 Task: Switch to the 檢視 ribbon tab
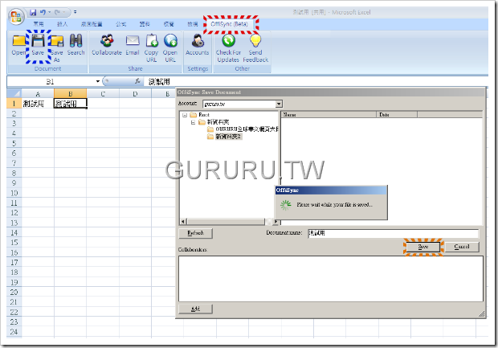pyautogui.click(x=193, y=24)
